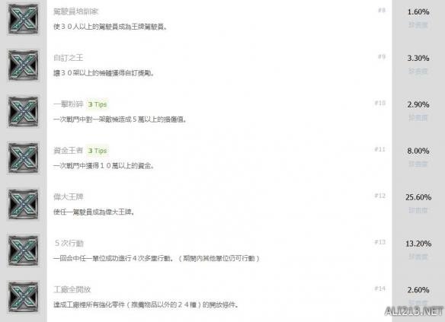
Task: Click the trophy icon next to 資金王者
Action: pos(23,158)
